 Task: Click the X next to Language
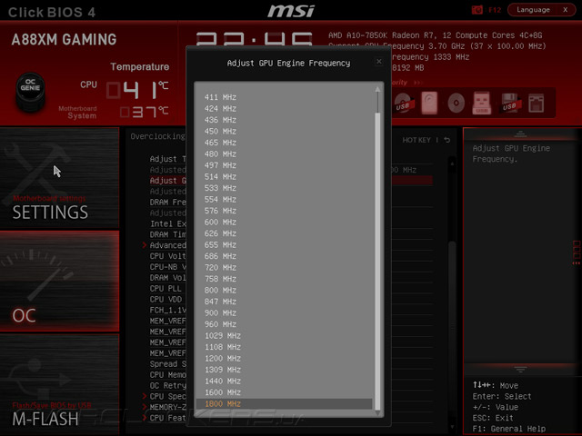[566, 10]
